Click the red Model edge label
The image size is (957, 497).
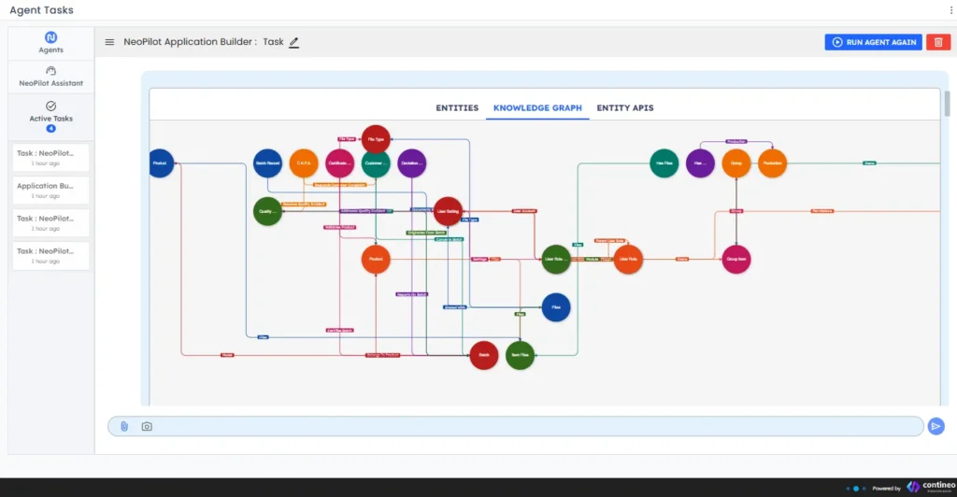tap(227, 355)
